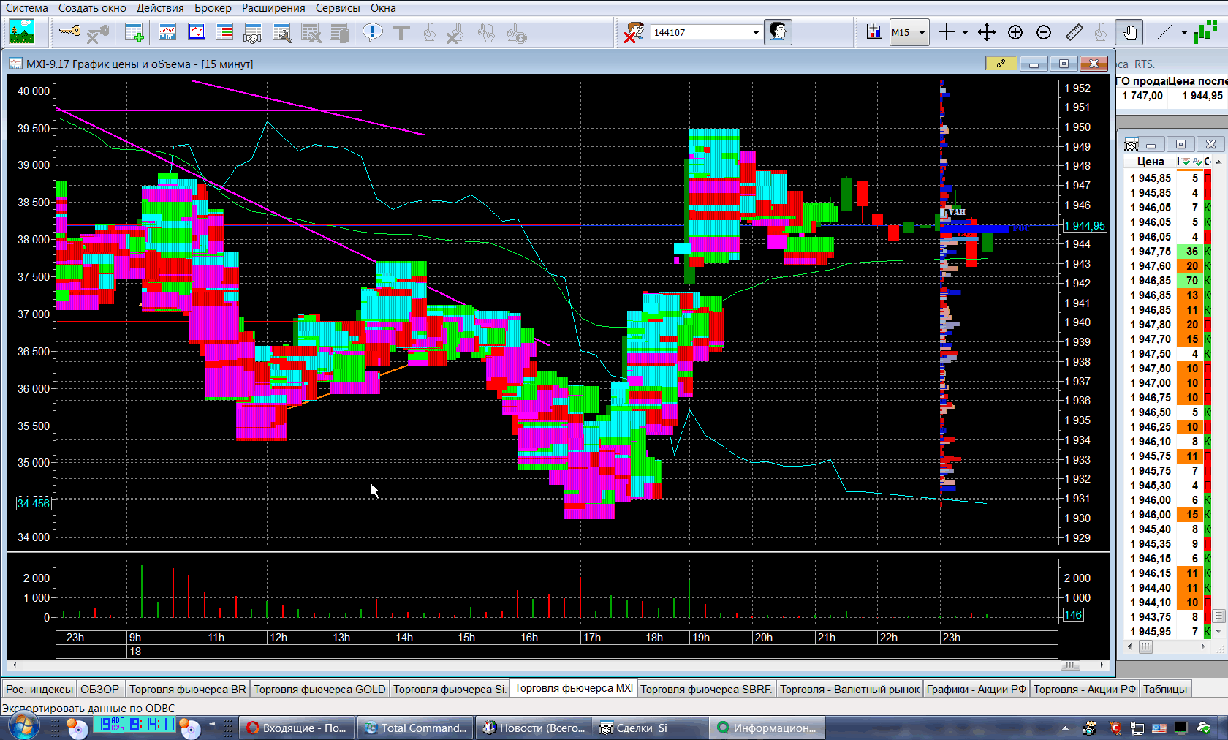
Task: Open the Брокер menu
Action: point(213,8)
